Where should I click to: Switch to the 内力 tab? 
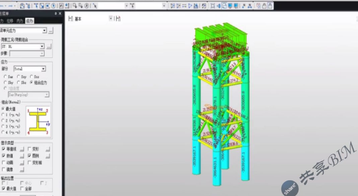pyautogui.click(x=19, y=21)
